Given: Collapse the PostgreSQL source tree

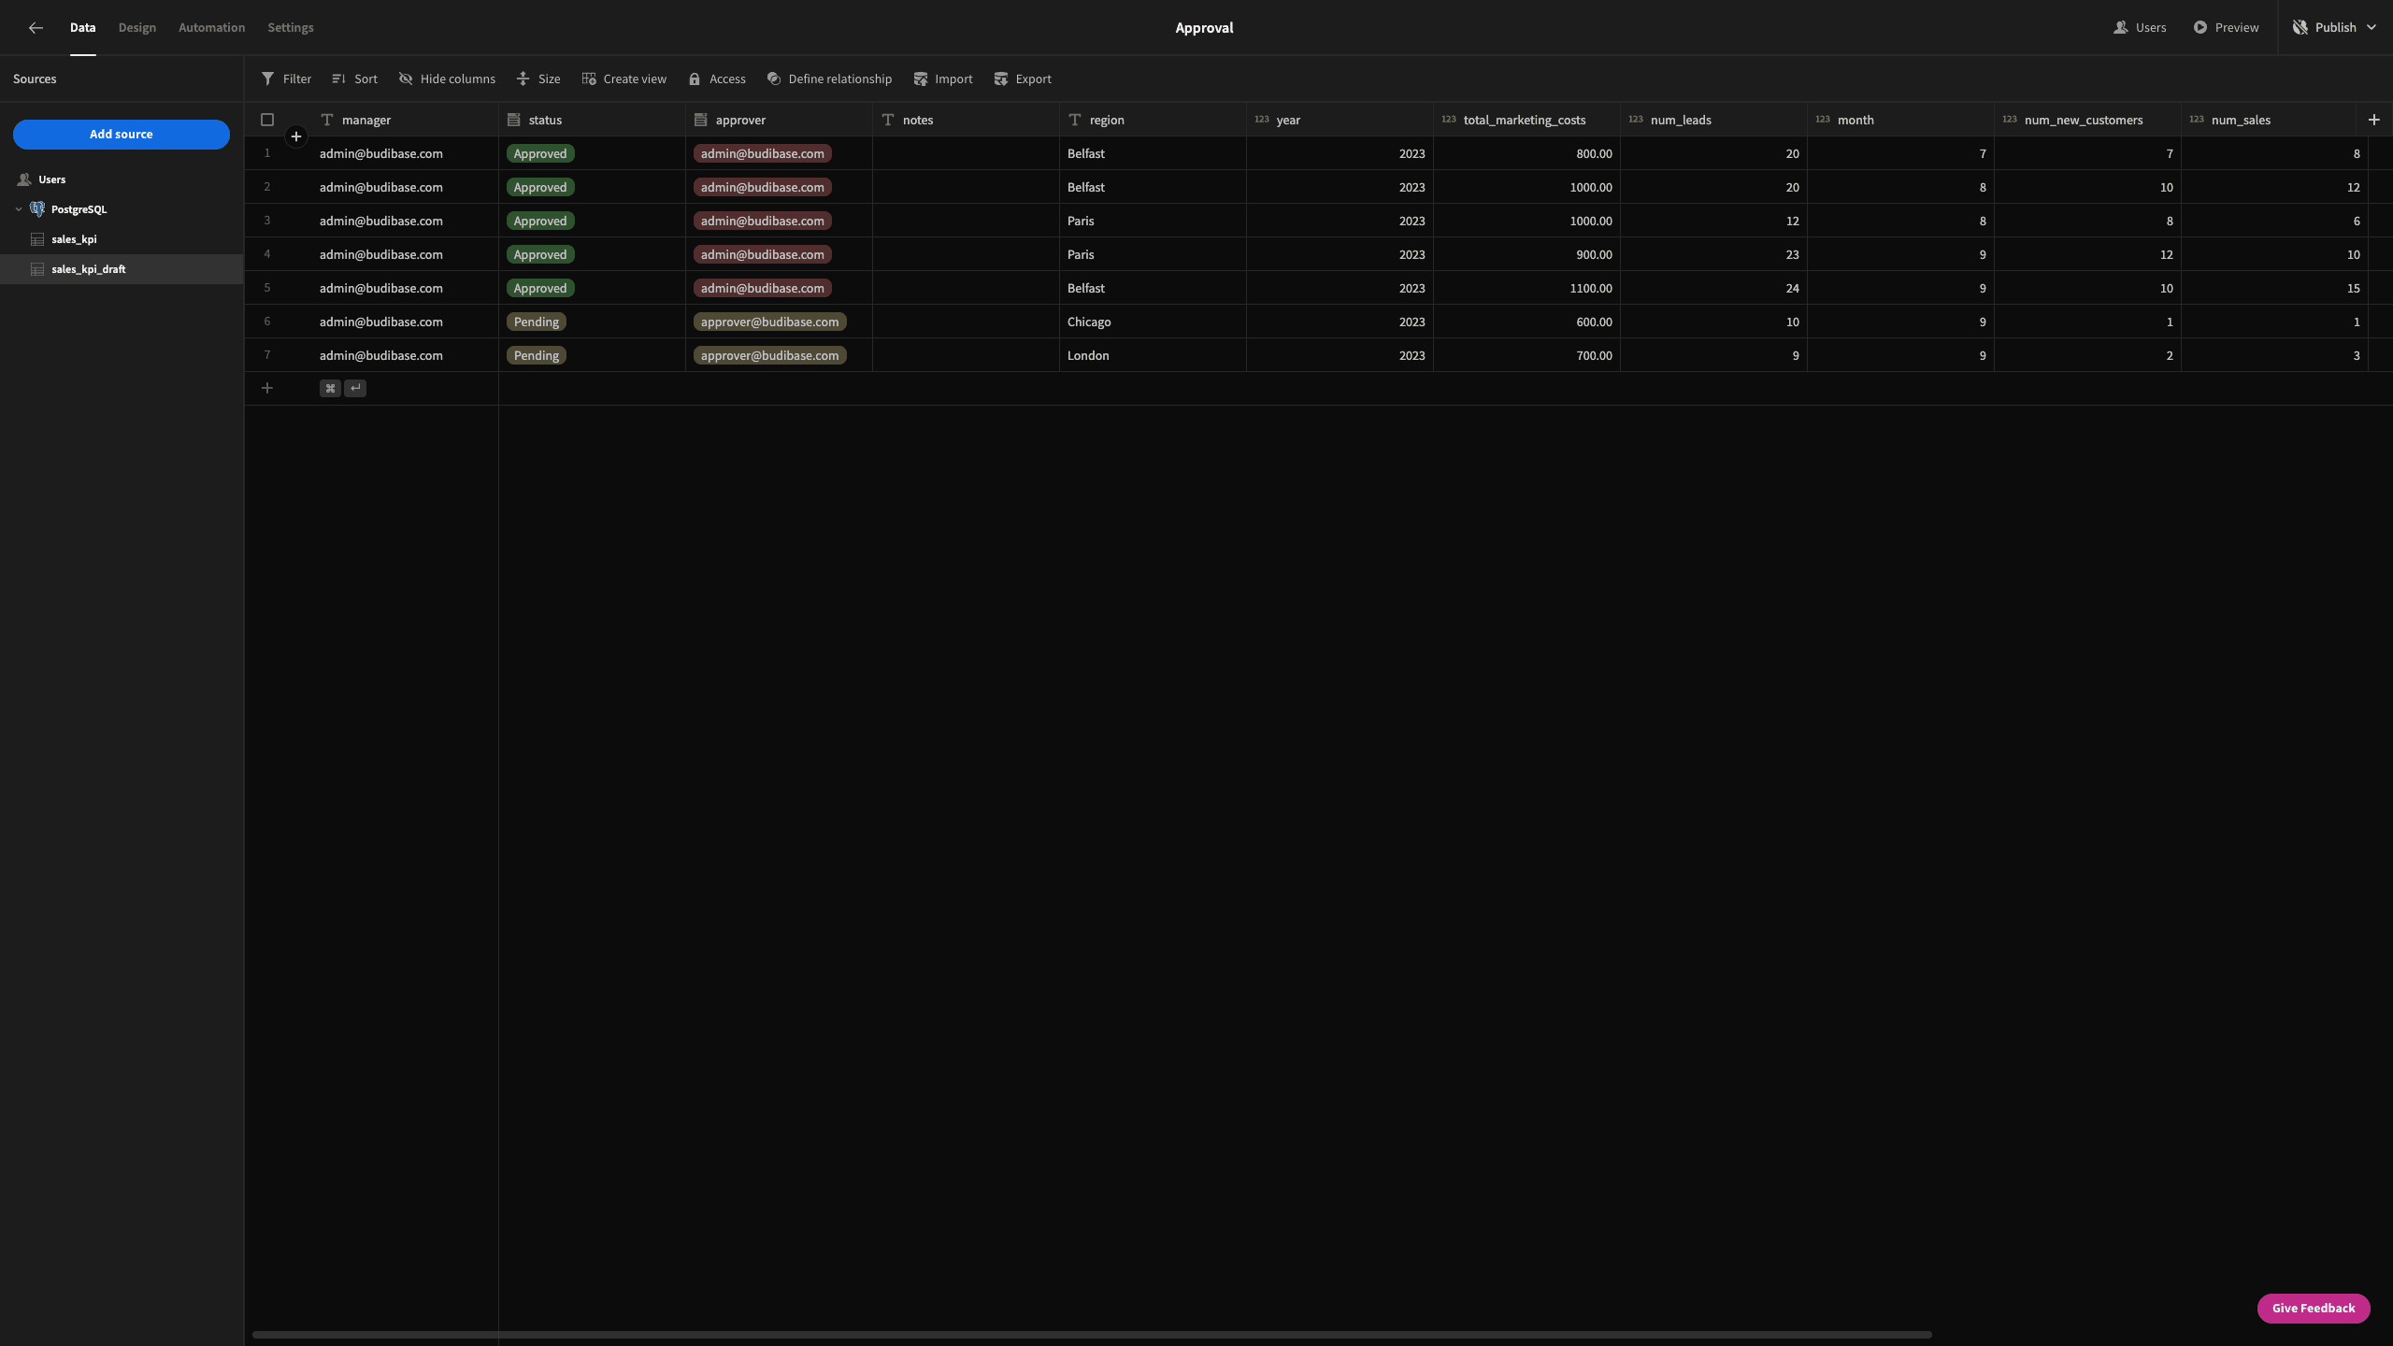Looking at the screenshot, I should [x=19, y=209].
